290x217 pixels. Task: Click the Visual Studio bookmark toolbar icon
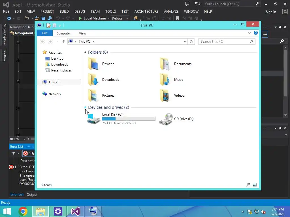point(177,18)
